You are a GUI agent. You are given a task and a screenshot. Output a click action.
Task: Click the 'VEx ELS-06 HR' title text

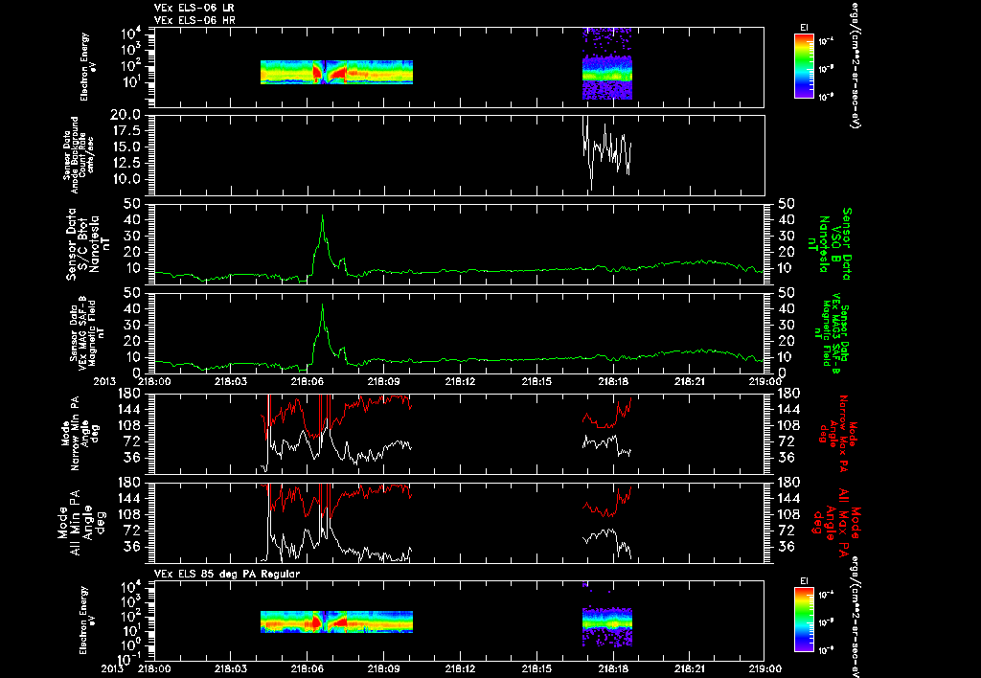194,21
